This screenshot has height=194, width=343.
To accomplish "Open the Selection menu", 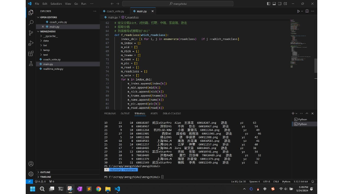I will pos(56,4).
